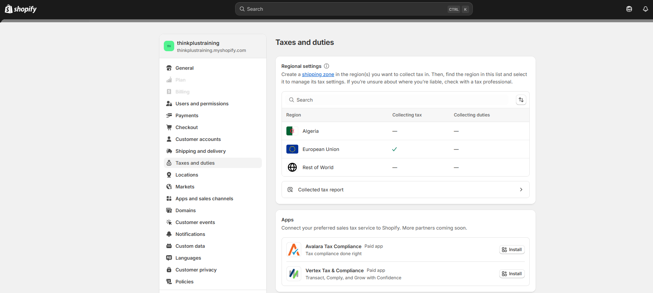653x293 pixels.
Task: Click the Domains icon in sidebar
Action: [169, 210]
